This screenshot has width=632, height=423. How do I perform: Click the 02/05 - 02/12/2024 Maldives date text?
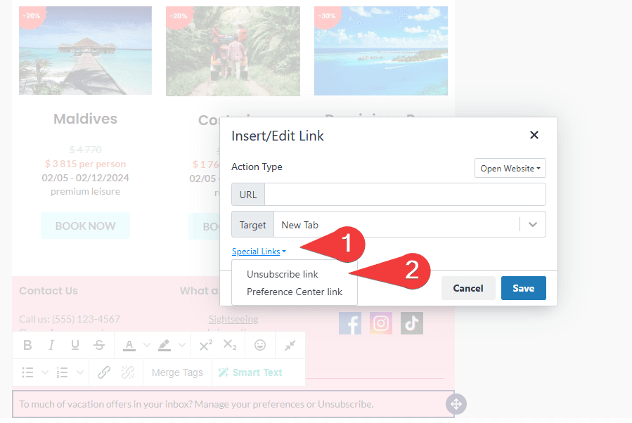[86, 178]
